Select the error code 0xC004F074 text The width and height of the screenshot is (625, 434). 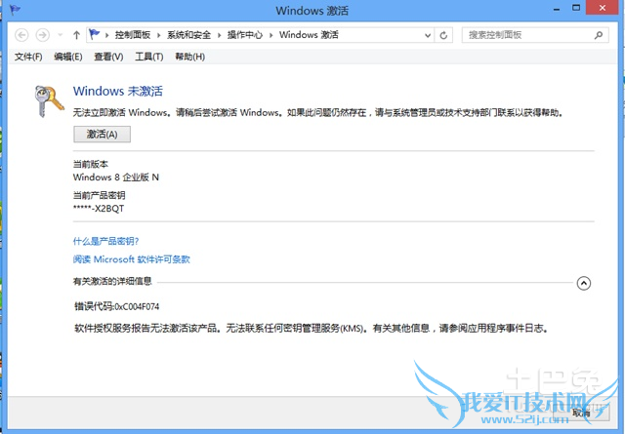pyautogui.click(x=137, y=306)
